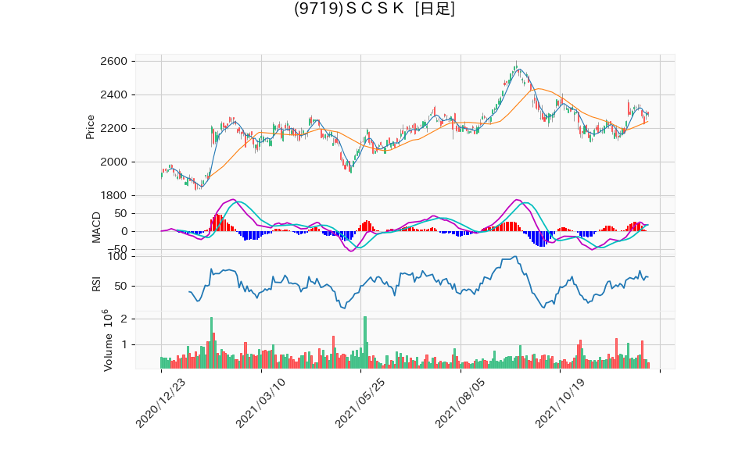Click the MACD axis title
Image resolution: width=749 pixels, height=449 pixels.
tap(96, 227)
